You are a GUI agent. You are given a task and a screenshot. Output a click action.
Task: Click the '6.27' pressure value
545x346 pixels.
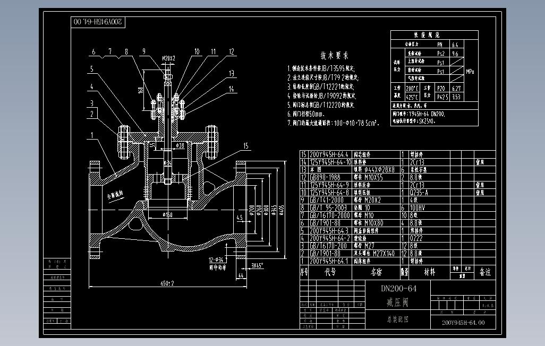(456, 88)
